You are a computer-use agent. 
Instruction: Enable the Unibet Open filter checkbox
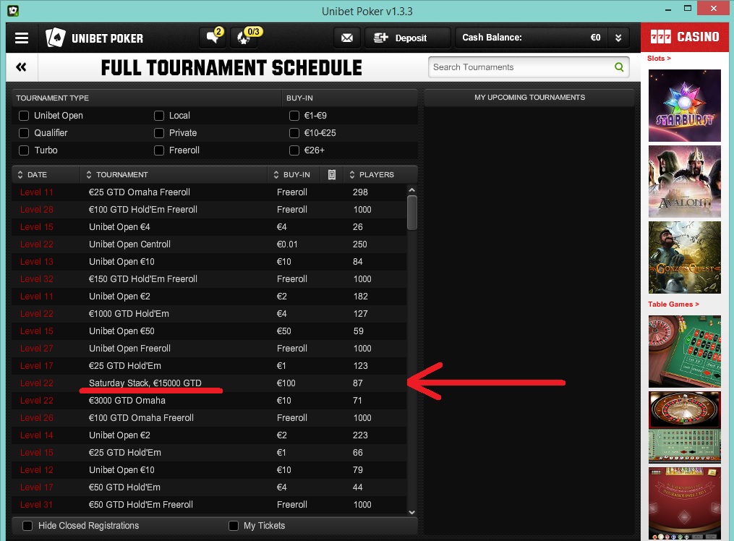tap(24, 116)
